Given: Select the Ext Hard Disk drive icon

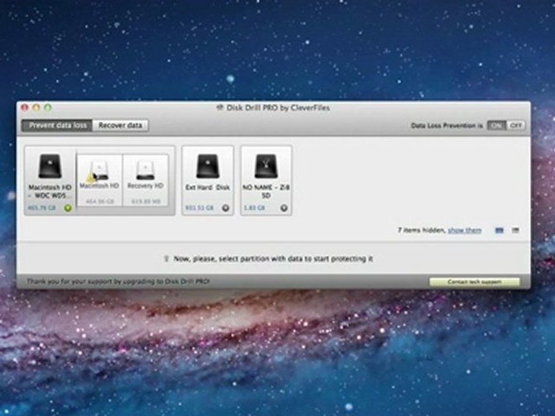Looking at the screenshot, I should click(x=208, y=166).
